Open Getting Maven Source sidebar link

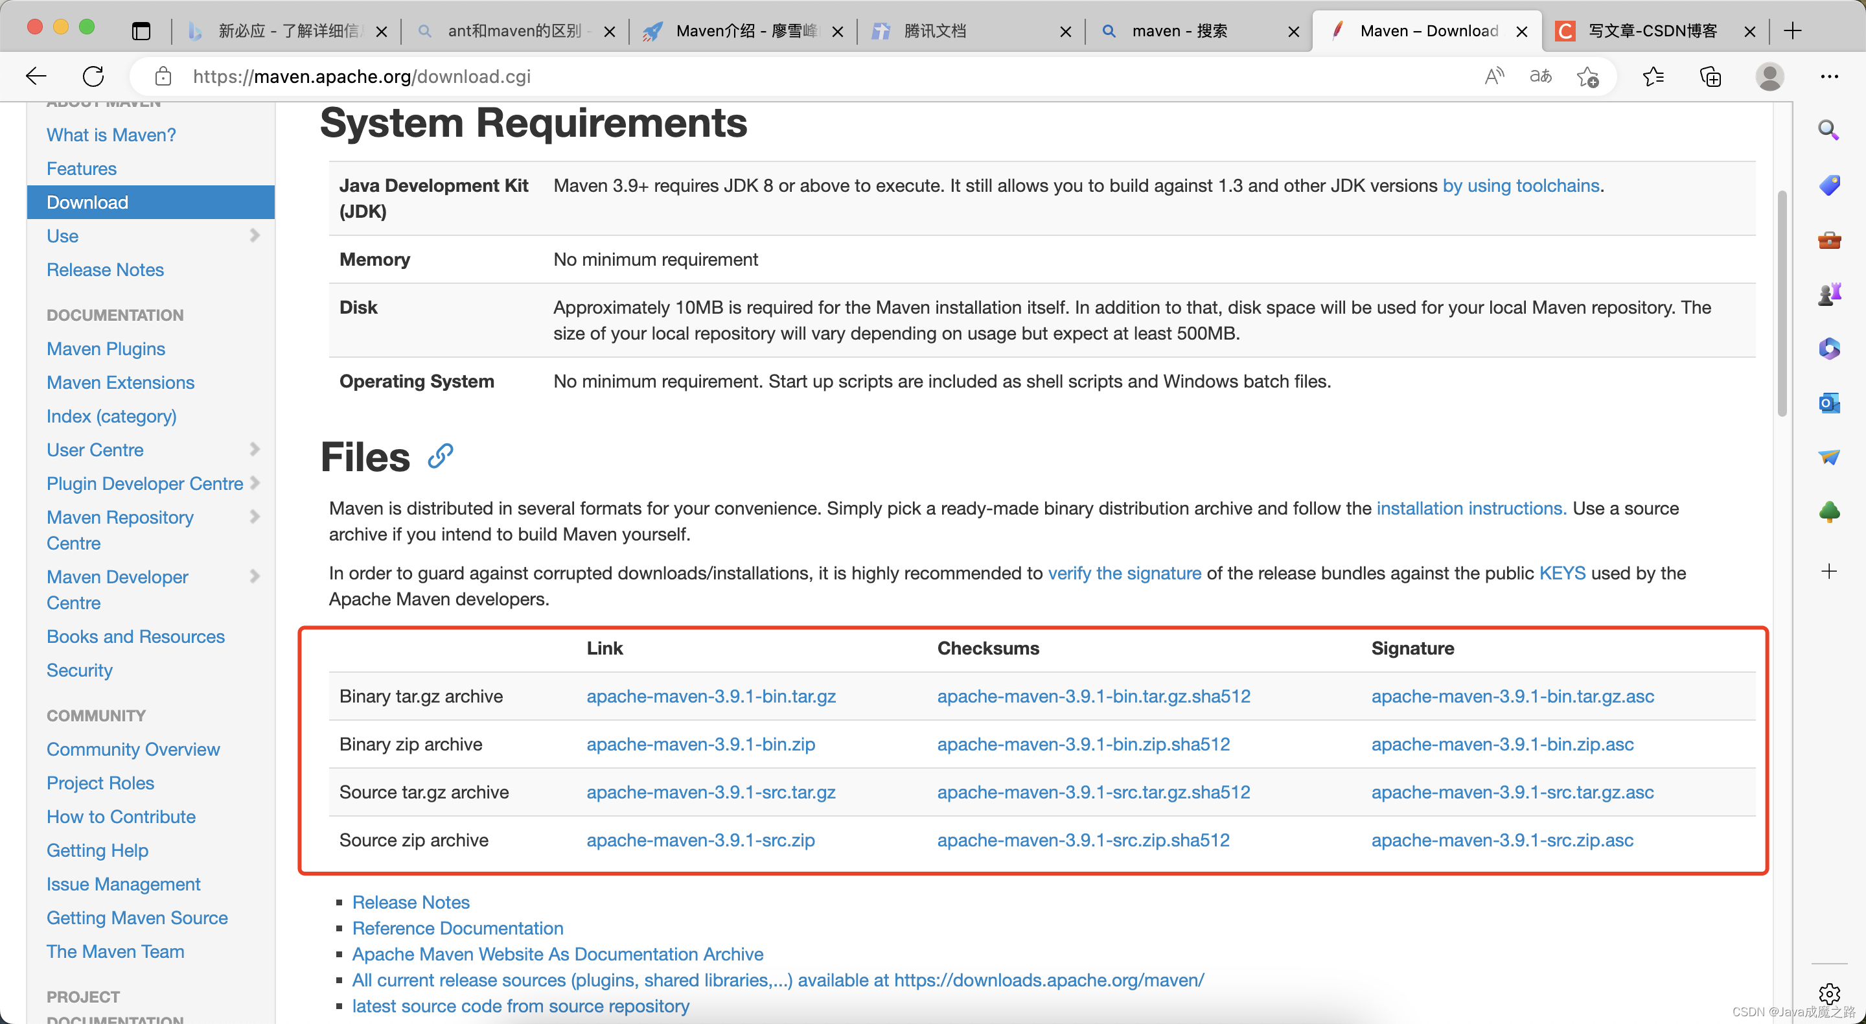coord(137,918)
